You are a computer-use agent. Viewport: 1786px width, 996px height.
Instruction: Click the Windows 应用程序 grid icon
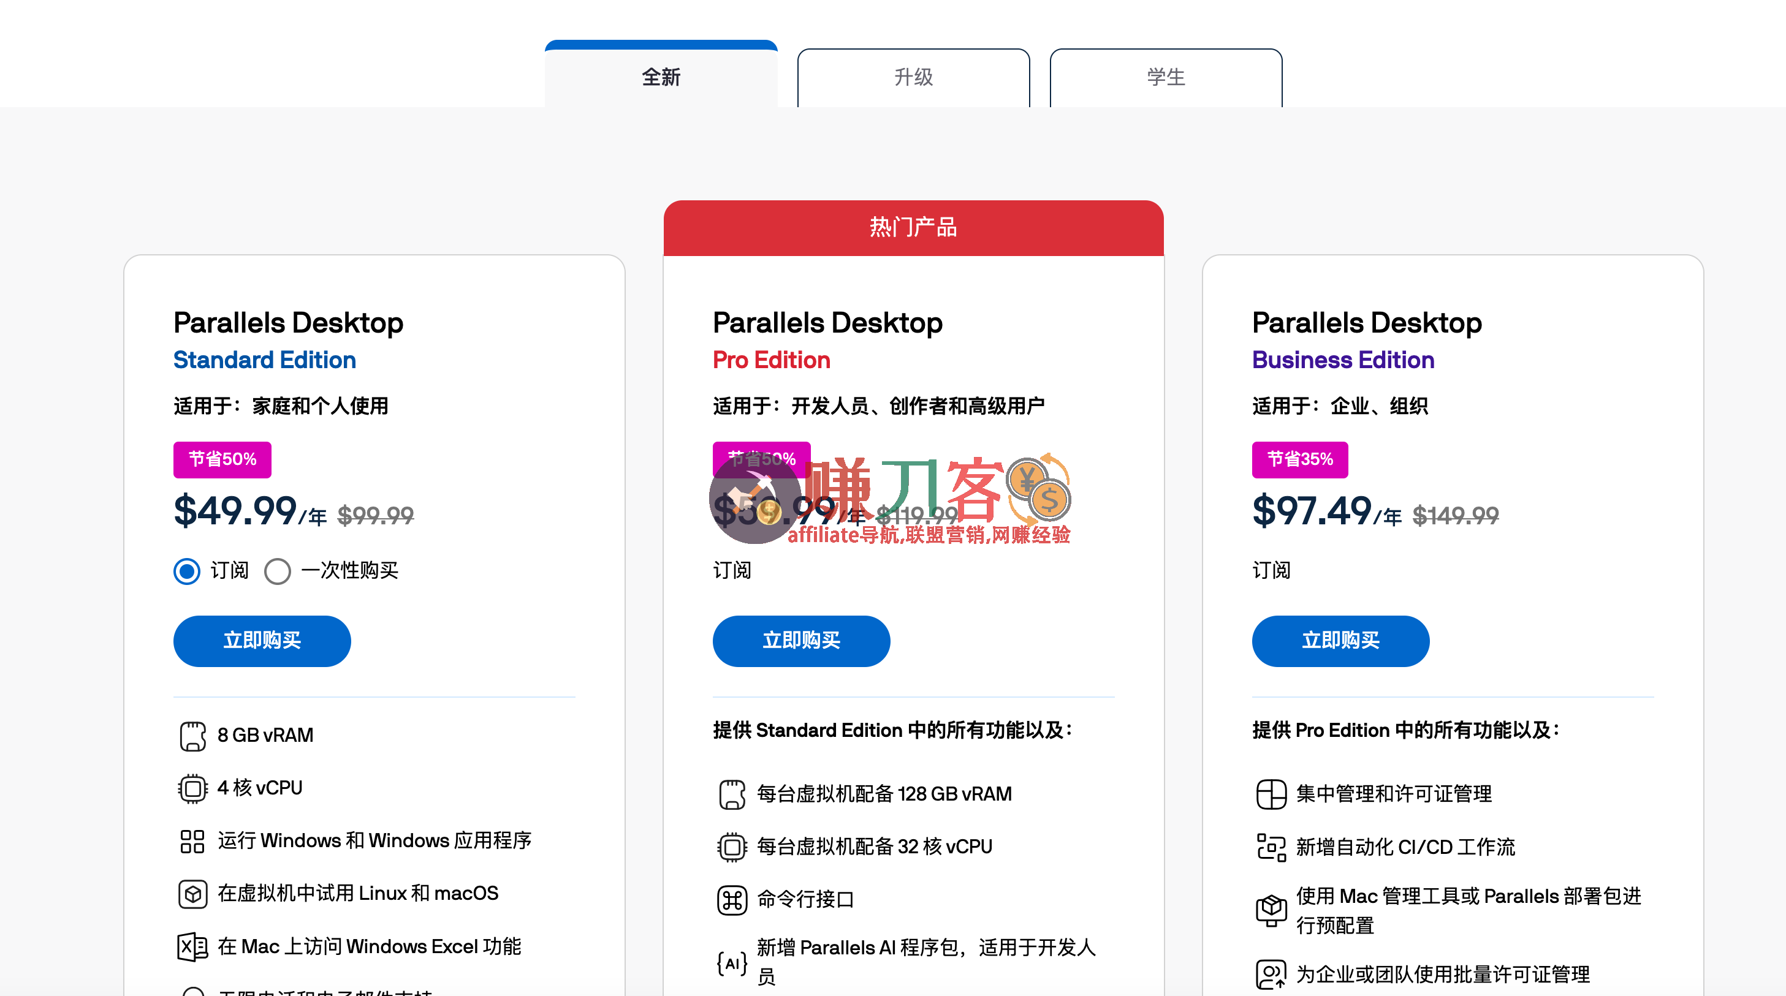[192, 841]
